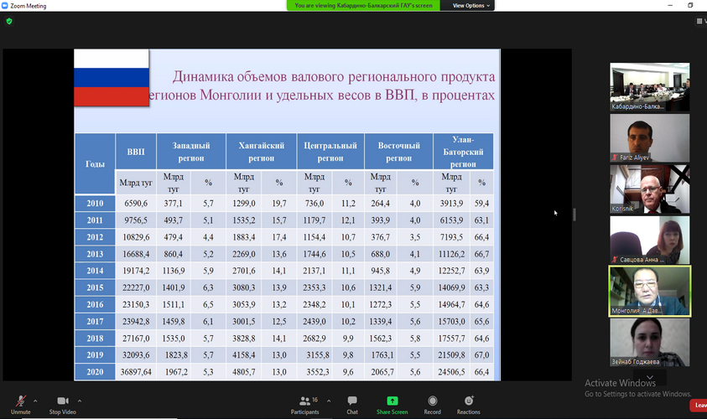Image resolution: width=707 pixels, height=419 pixels.
Task: Expand arrow next to Participants
Action: [x=328, y=399]
